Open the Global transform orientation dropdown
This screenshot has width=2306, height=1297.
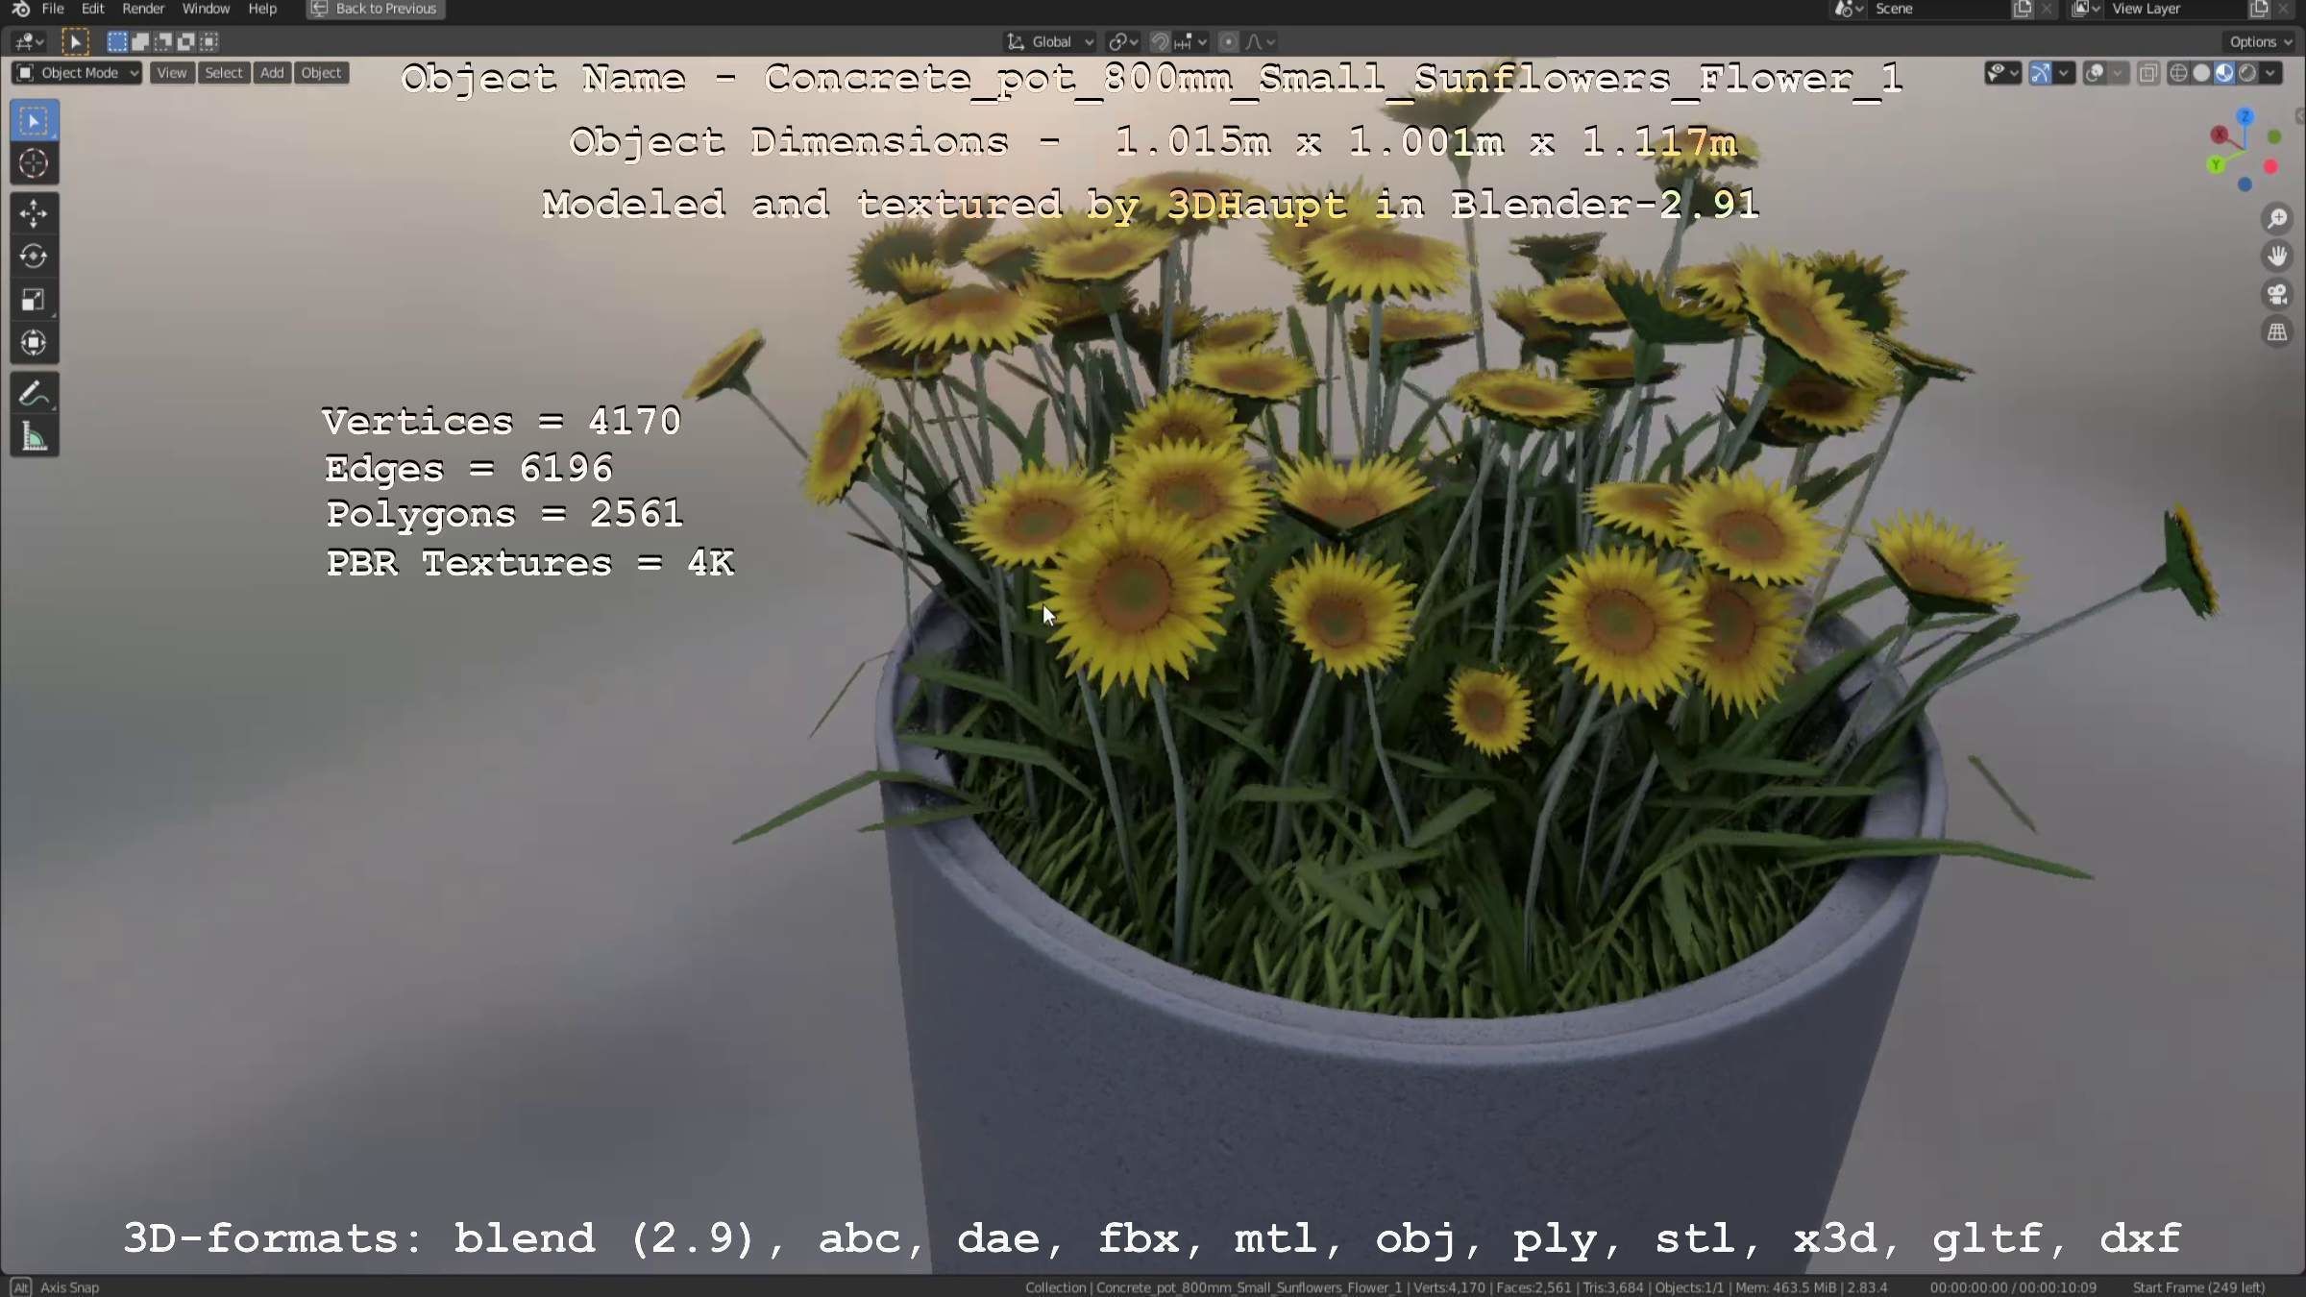click(x=1049, y=42)
